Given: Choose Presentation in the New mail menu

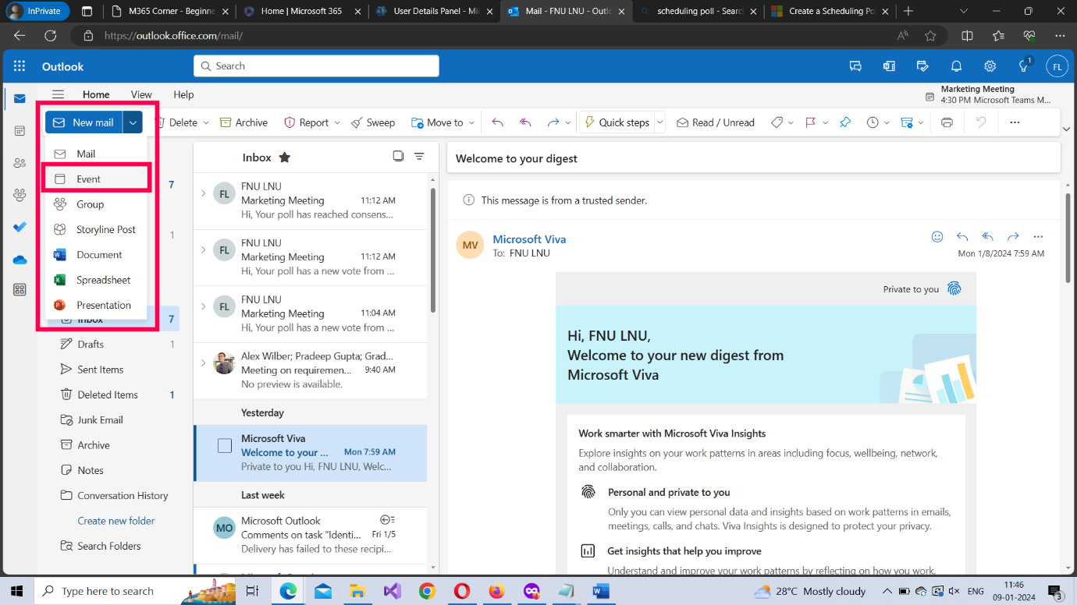Looking at the screenshot, I should 95,305.
